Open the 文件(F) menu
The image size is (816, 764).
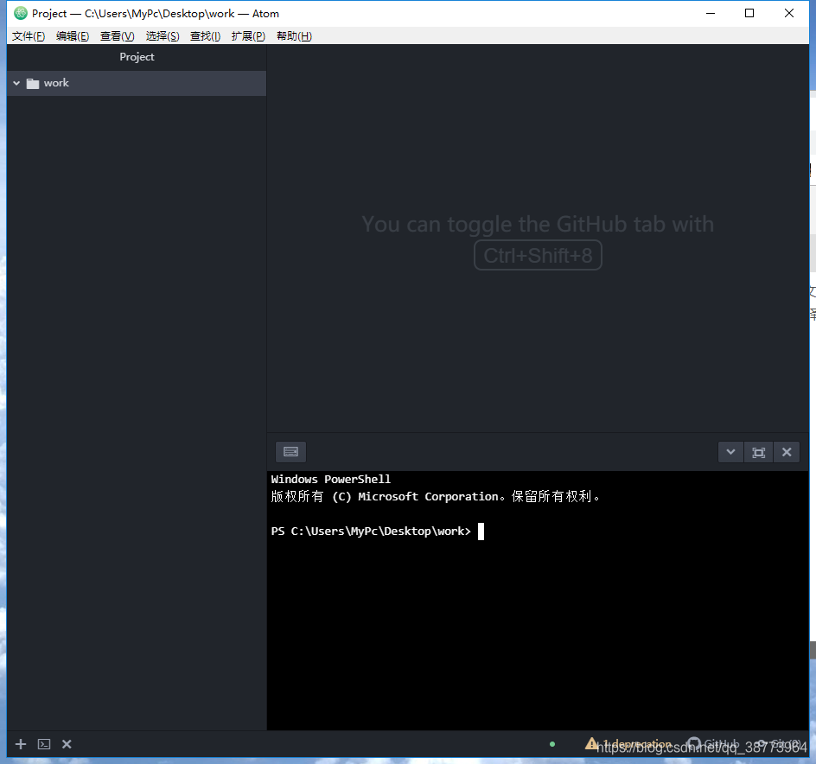tap(29, 36)
